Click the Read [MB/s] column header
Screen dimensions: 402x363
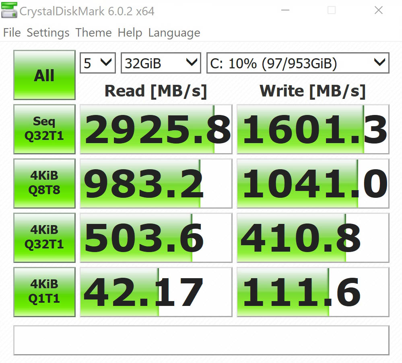pyautogui.click(x=156, y=91)
